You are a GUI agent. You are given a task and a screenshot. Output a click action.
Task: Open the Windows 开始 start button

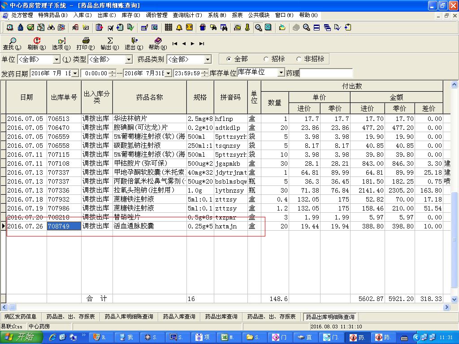coord(21,337)
